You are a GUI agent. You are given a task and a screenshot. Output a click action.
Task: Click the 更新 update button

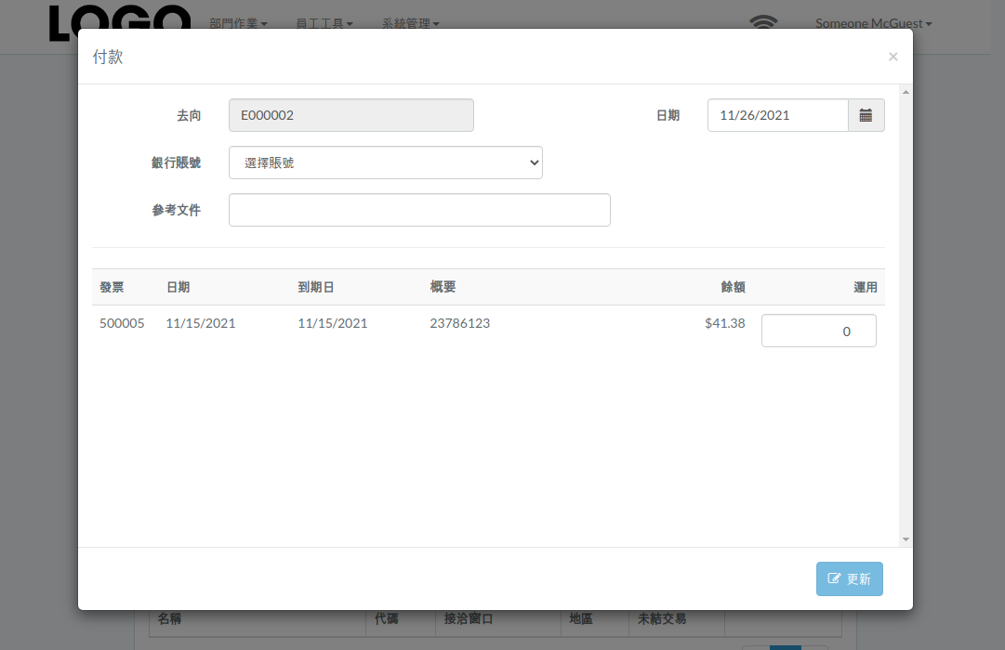click(849, 578)
